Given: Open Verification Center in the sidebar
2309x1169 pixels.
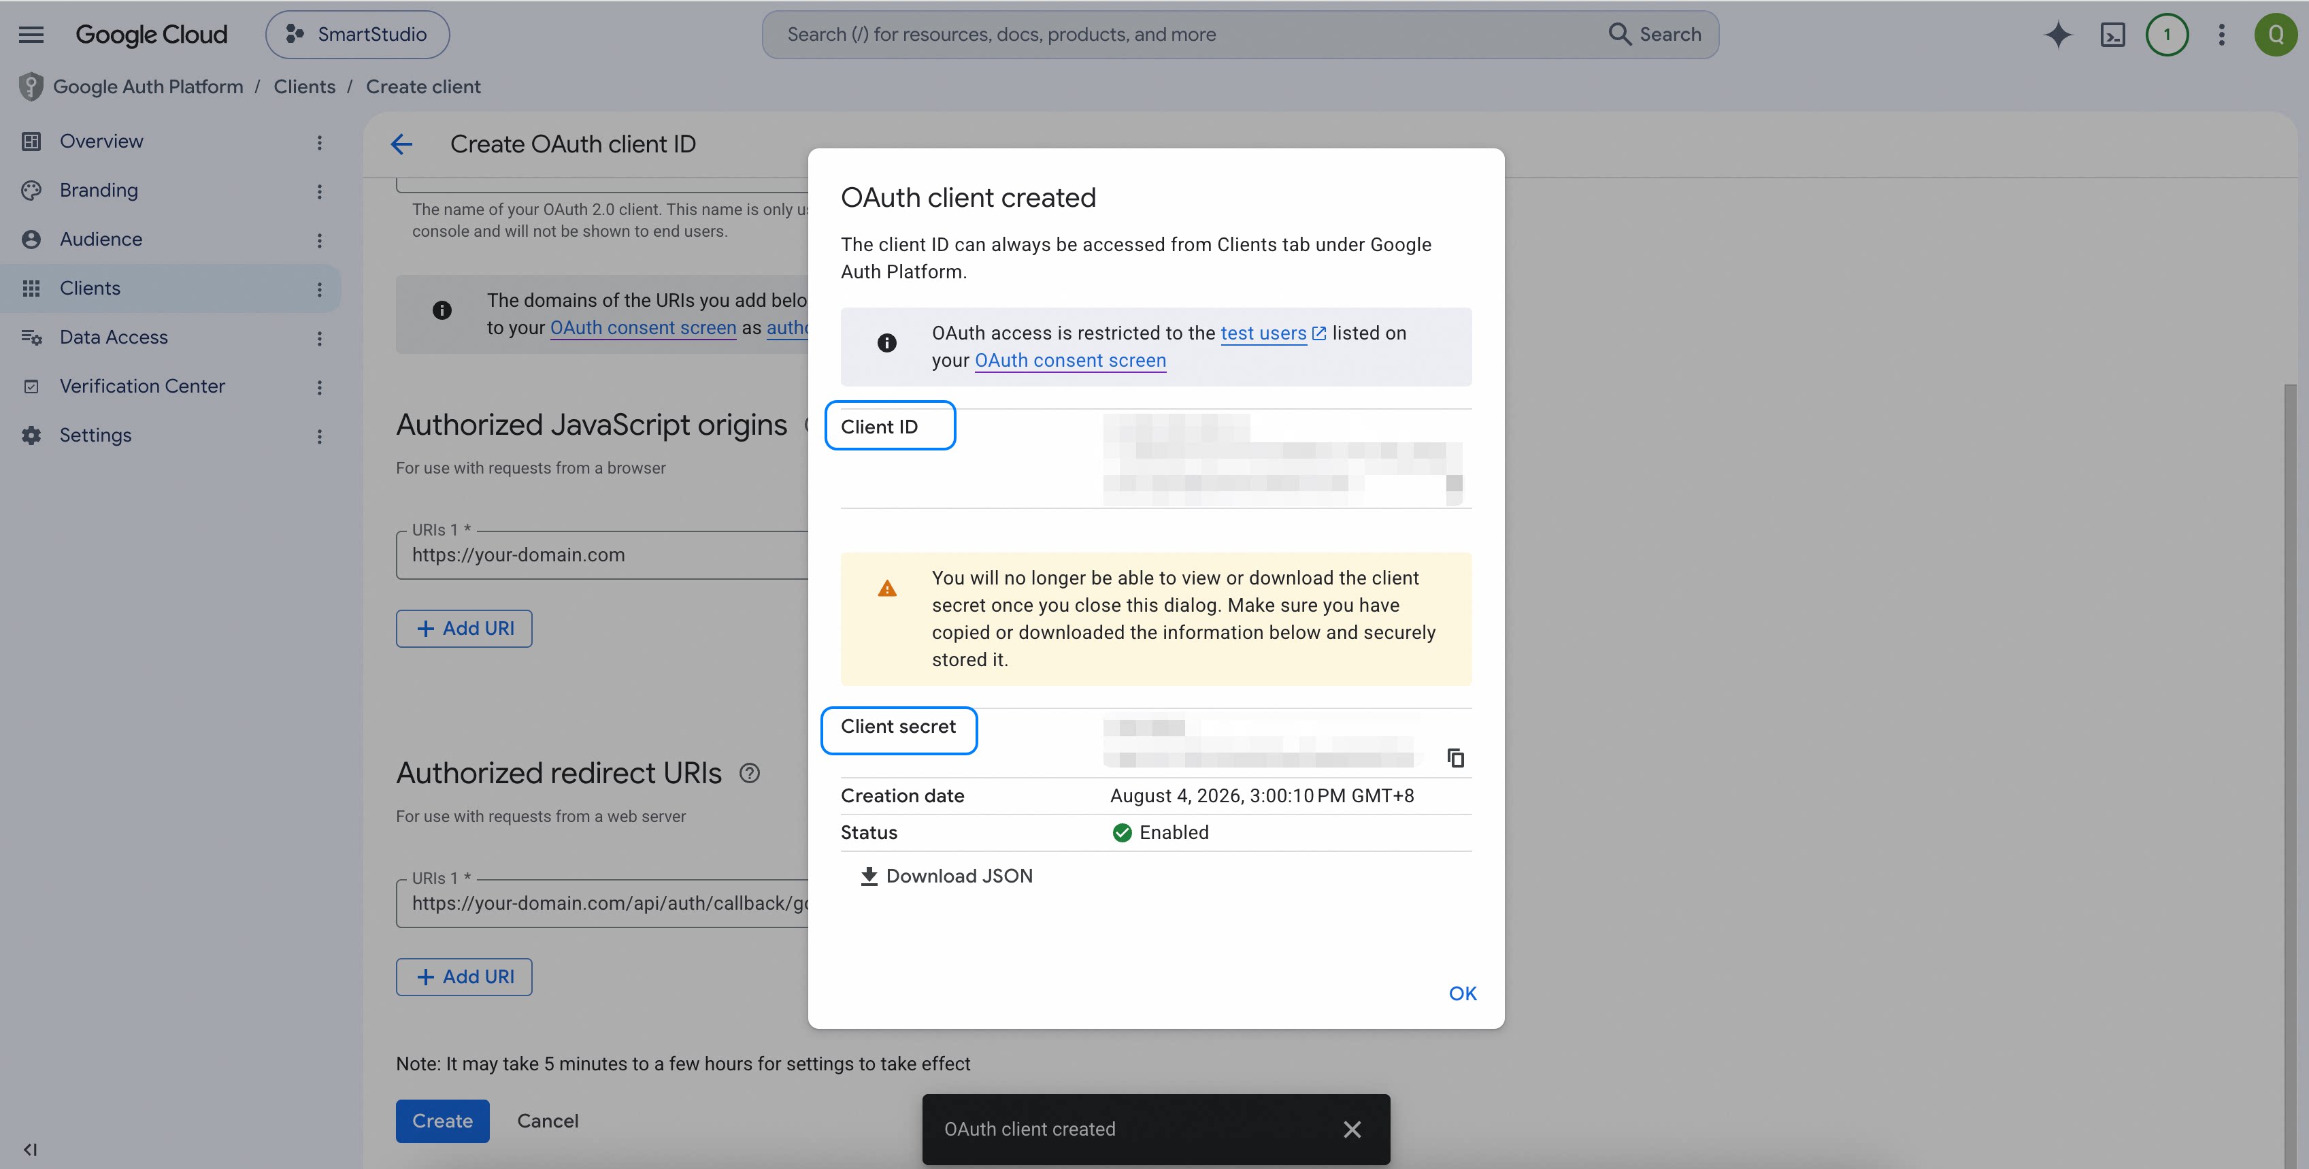Looking at the screenshot, I should pos(142,386).
